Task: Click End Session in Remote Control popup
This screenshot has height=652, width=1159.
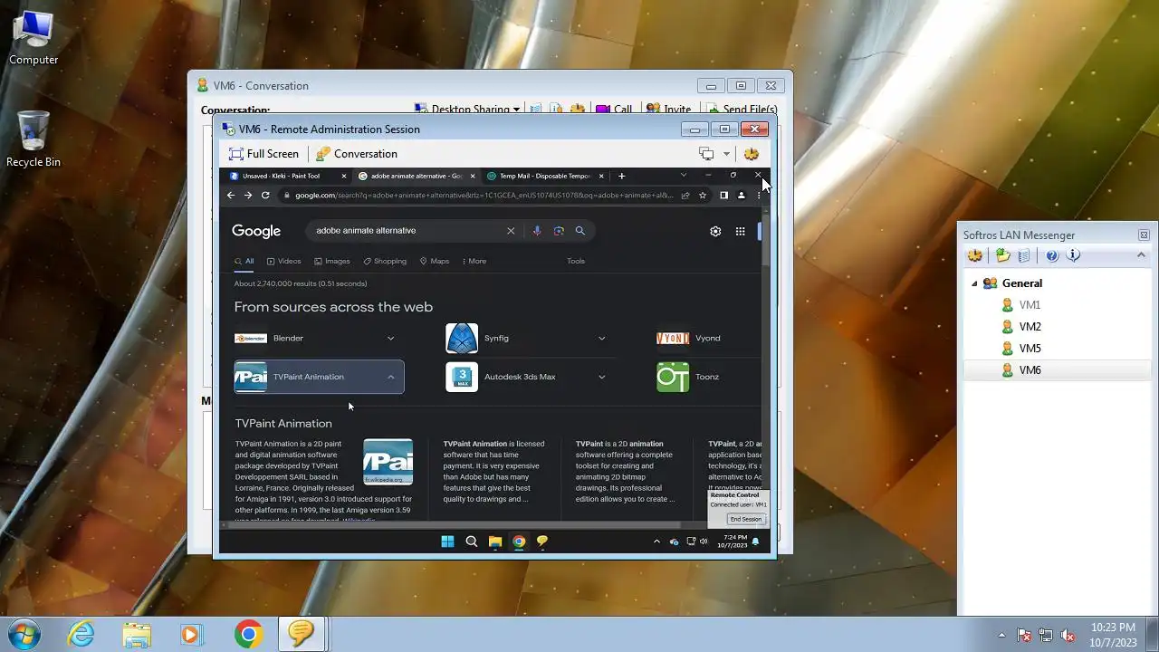Action: (746, 519)
